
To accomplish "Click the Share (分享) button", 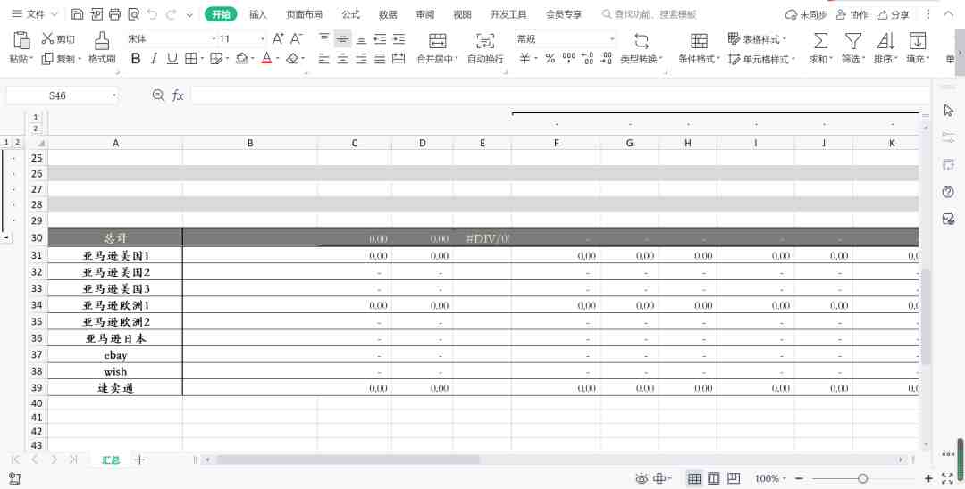I will point(893,14).
